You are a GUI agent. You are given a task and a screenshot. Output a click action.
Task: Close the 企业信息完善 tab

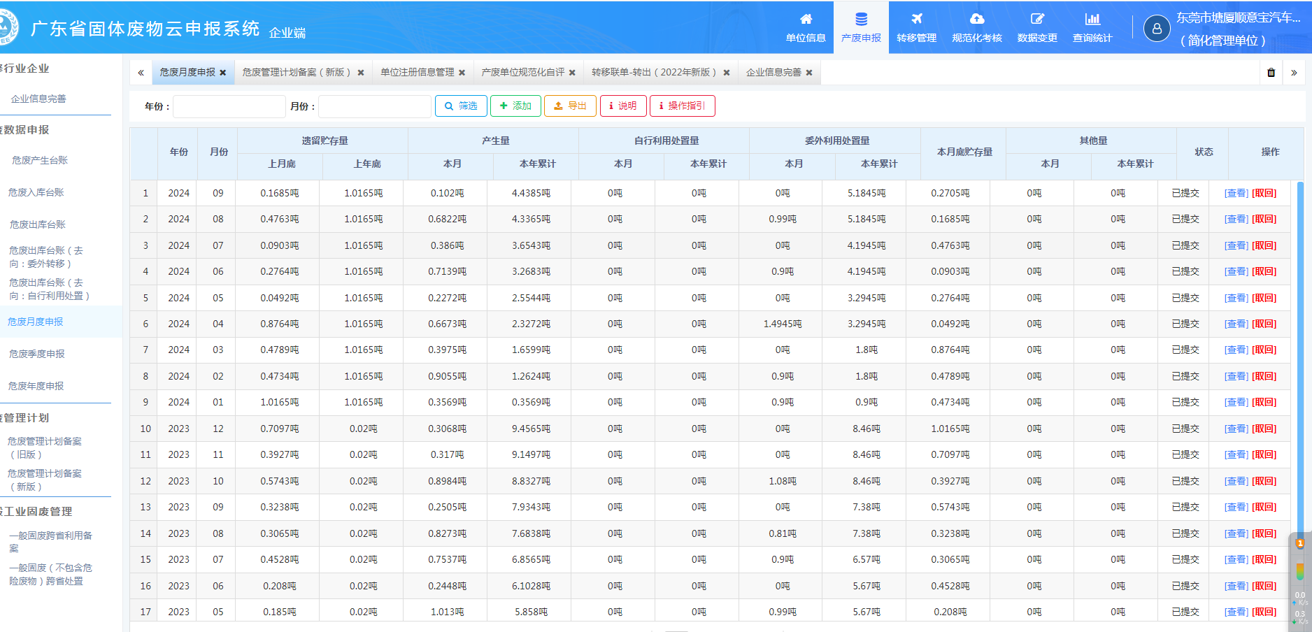pos(809,73)
